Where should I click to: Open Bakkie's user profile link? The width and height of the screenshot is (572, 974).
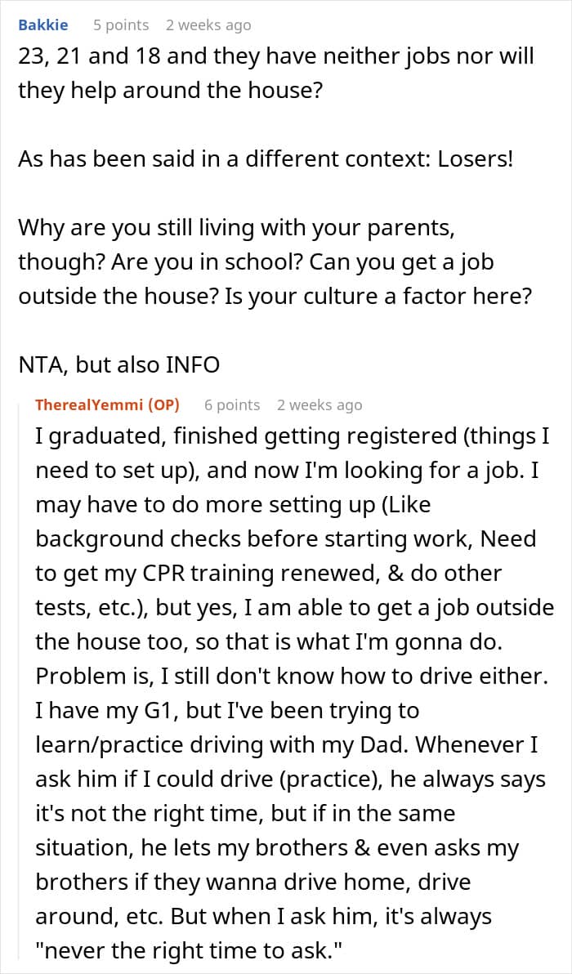click(x=42, y=25)
